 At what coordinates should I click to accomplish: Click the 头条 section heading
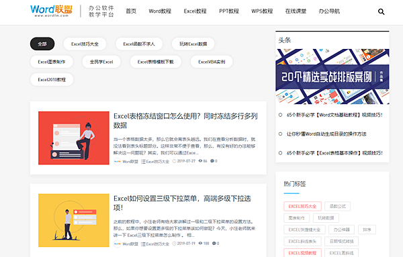click(x=285, y=40)
